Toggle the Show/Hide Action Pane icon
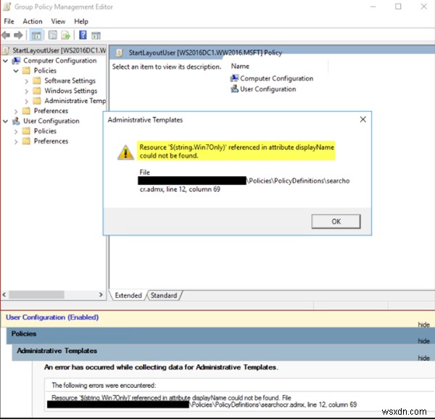Screen dimensions: 435x419 coord(96,36)
